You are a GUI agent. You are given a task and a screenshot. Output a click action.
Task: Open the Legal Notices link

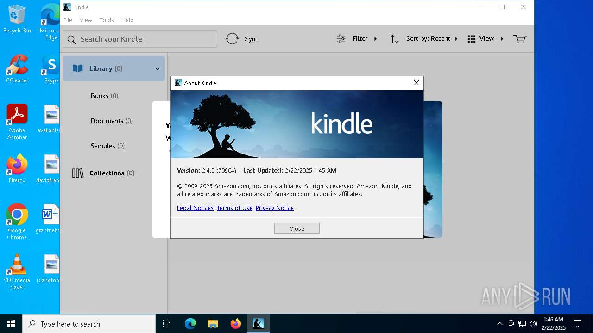coord(195,208)
